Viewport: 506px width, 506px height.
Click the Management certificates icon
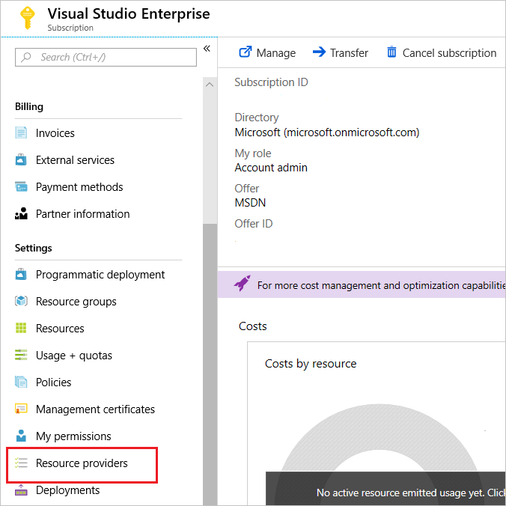tap(21, 409)
